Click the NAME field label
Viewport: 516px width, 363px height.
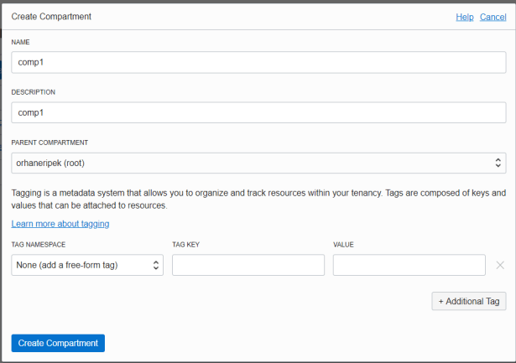pos(20,42)
